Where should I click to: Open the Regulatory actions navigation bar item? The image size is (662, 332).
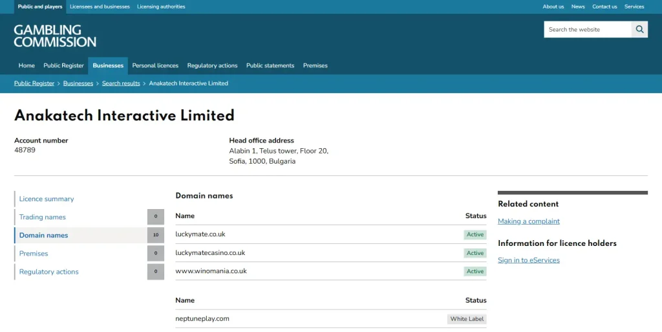[x=212, y=65]
